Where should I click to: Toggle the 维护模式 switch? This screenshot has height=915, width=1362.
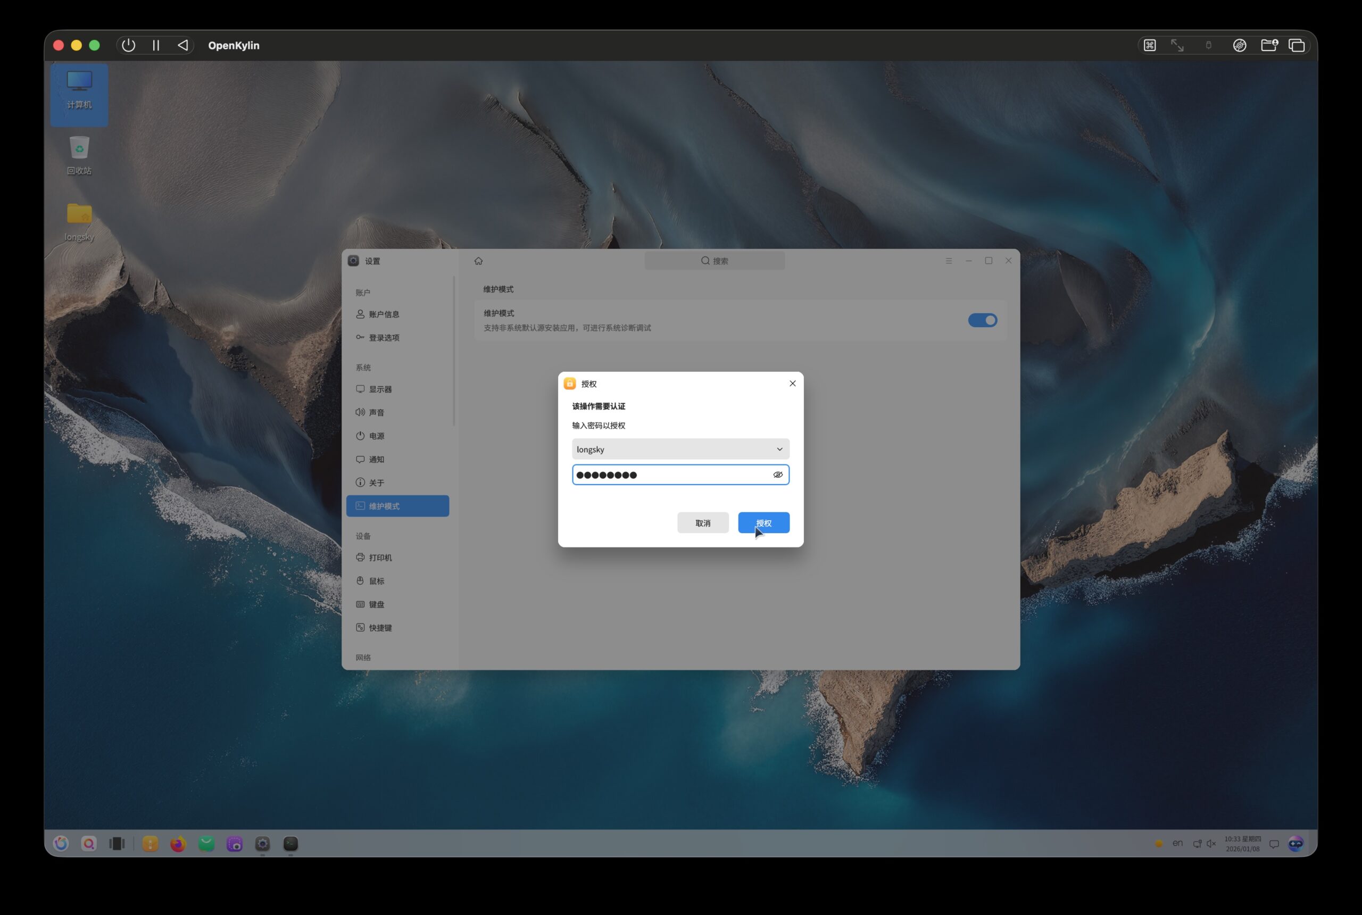[x=982, y=320]
